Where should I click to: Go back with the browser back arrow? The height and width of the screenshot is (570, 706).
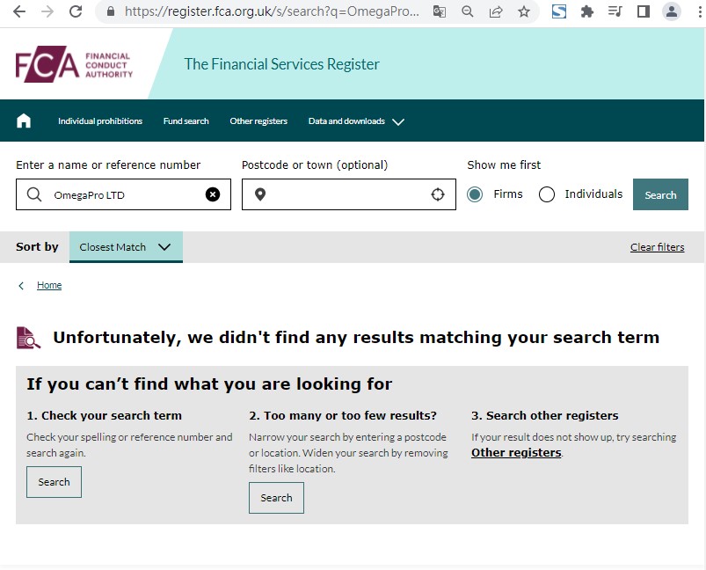pyautogui.click(x=19, y=11)
